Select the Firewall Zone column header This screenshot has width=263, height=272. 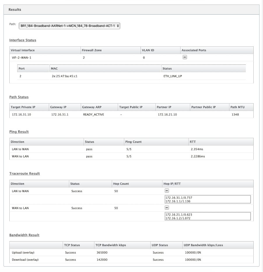tap(111, 50)
